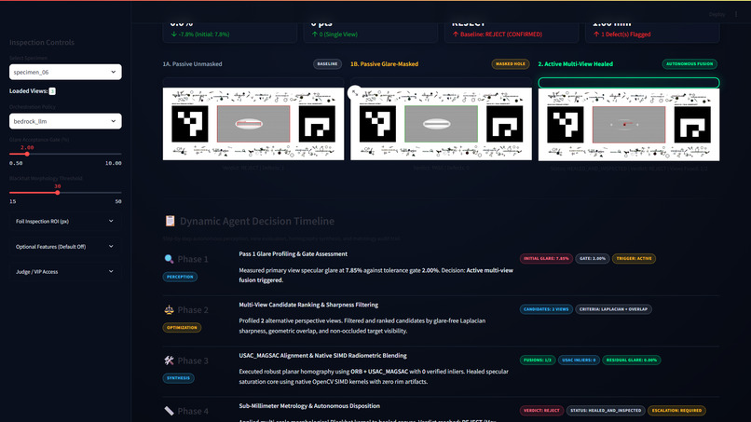Open the three-dot main menu icon
751x422 pixels.
point(736,14)
